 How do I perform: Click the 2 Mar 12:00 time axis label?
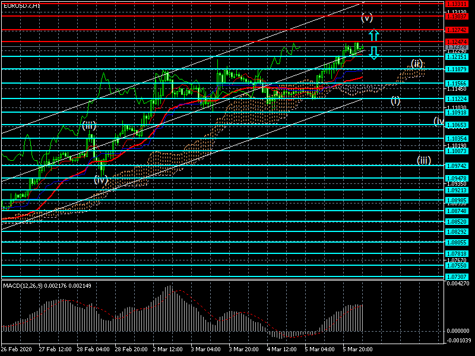168,349
